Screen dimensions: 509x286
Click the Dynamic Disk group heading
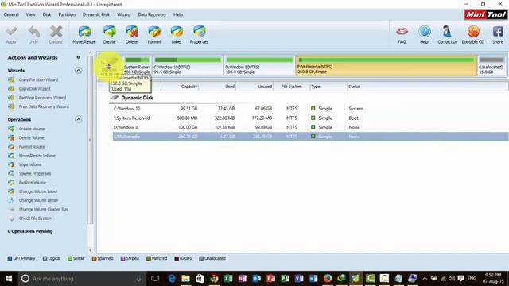(137, 98)
